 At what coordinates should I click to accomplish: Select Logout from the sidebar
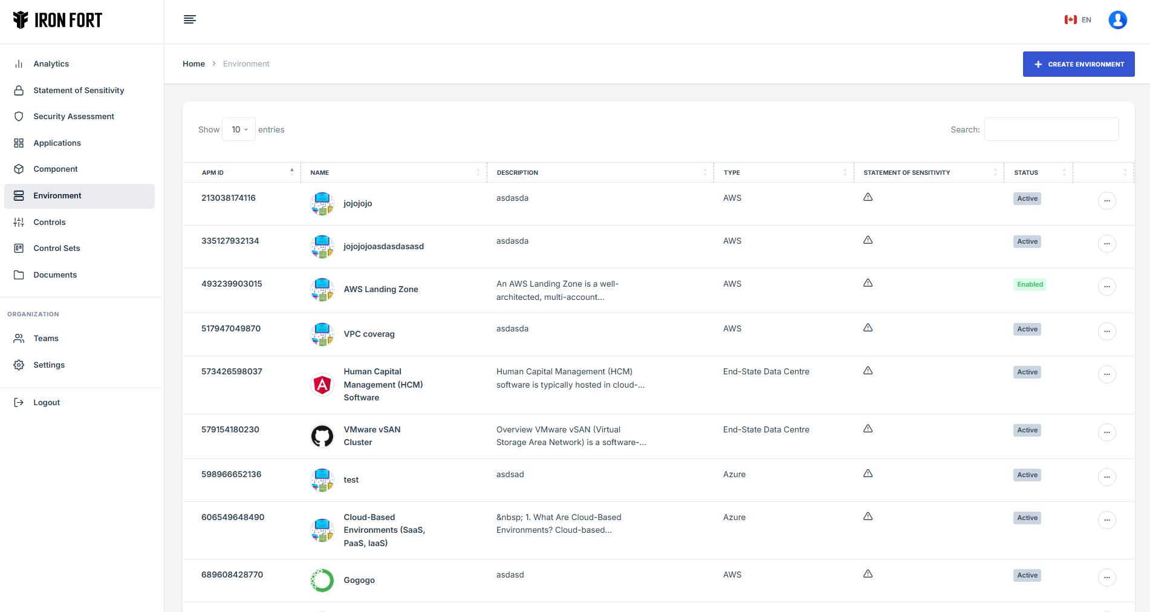point(47,403)
